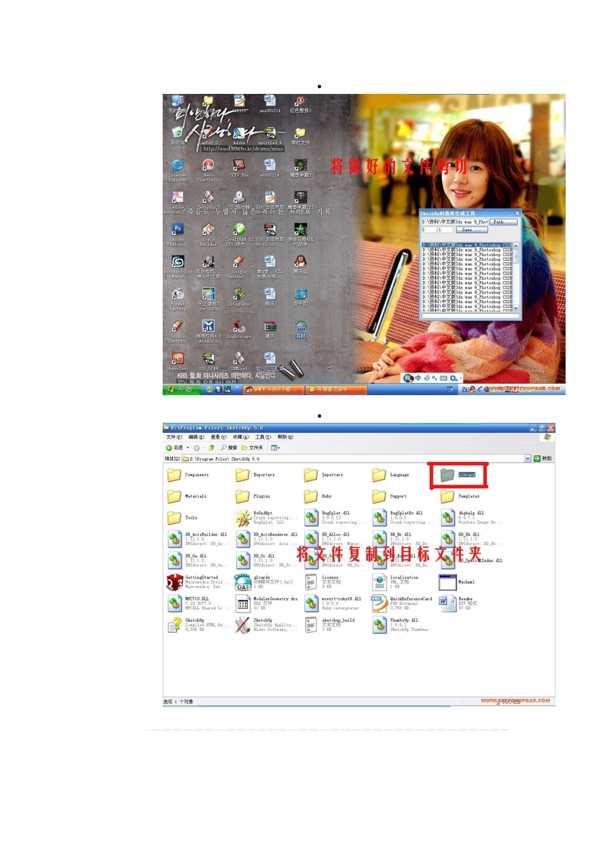599x847 pixels.
Task: Select the SketchUp application file
Action: click(265, 625)
